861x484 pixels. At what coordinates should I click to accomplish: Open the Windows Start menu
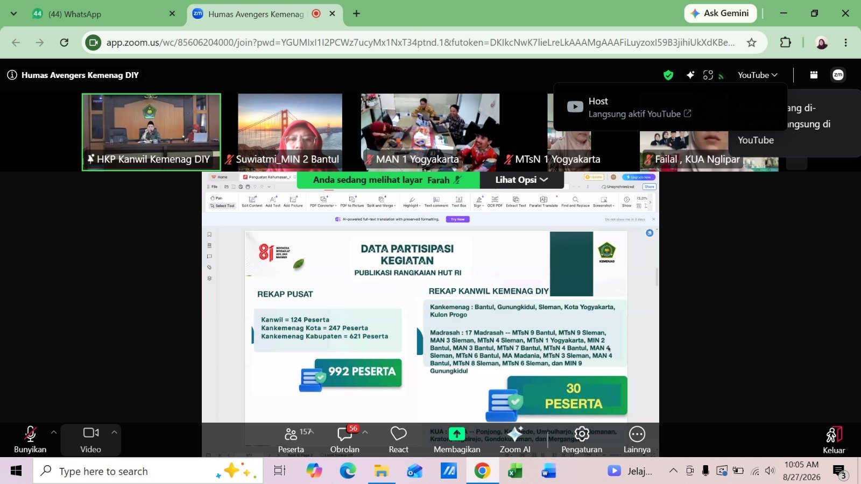tap(16, 471)
